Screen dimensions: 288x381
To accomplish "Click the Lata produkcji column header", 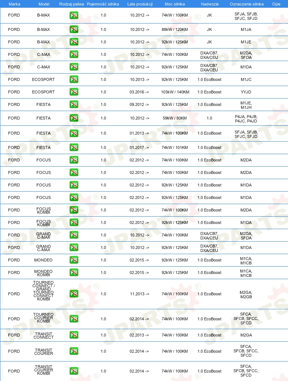I will coord(140,4).
